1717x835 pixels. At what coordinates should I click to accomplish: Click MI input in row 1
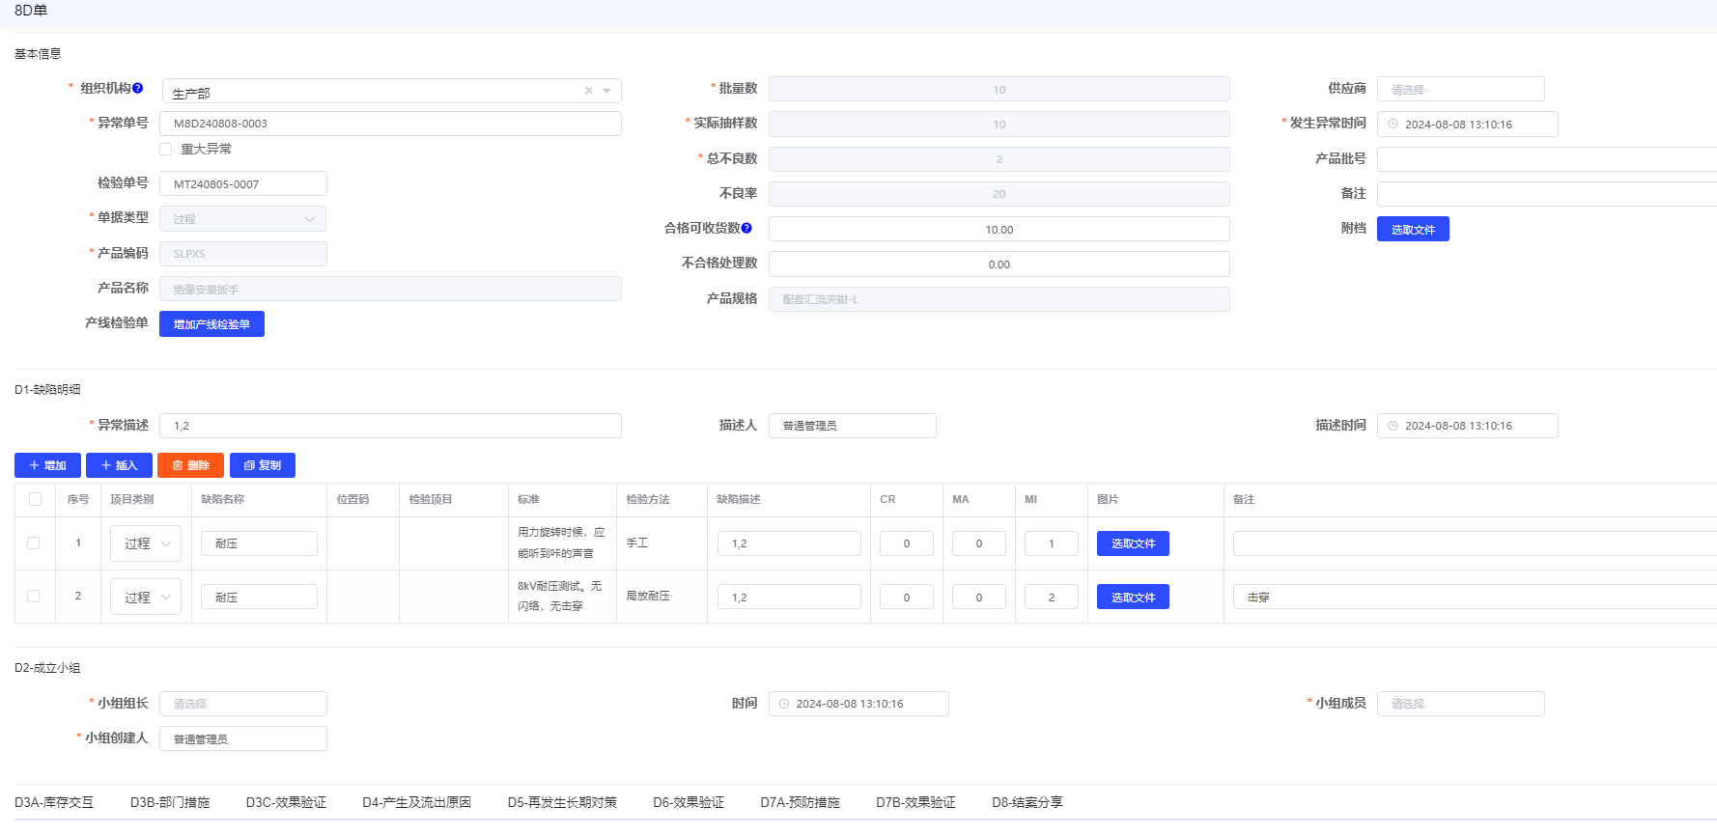tap(1051, 543)
